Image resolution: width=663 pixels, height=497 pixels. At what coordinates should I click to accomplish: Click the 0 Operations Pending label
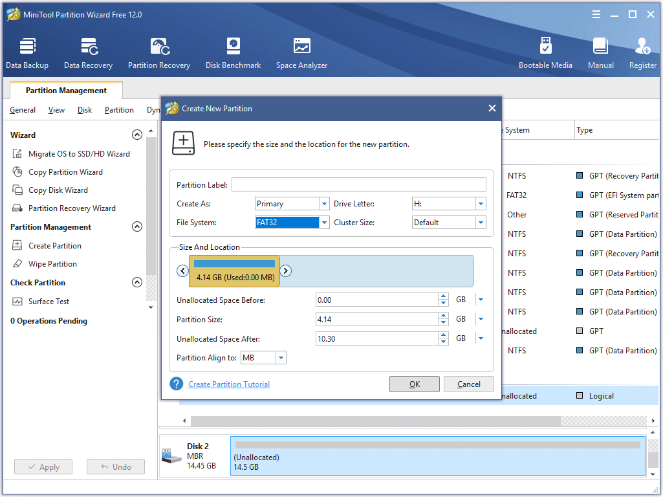pyautogui.click(x=49, y=321)
